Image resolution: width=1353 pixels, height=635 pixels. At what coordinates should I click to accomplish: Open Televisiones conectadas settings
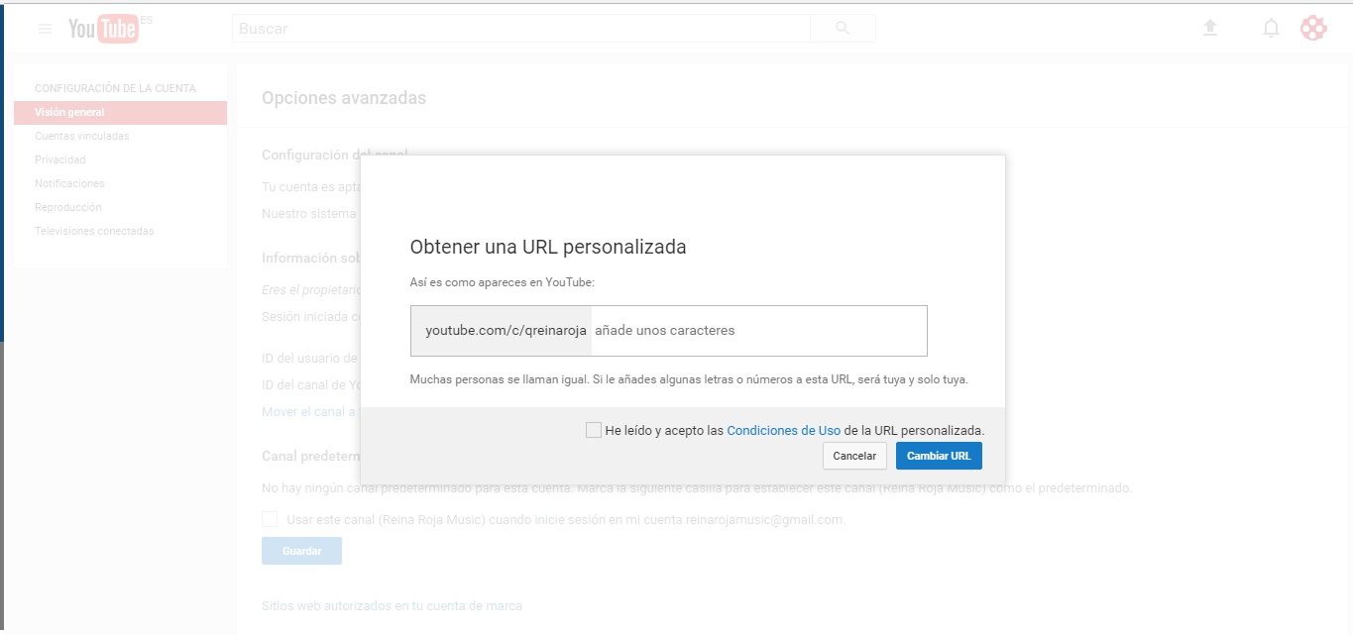94,231
